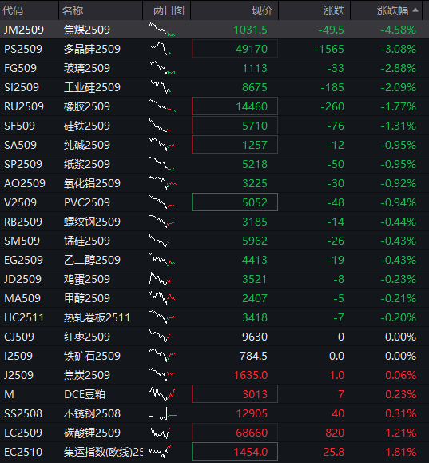Select the boxed price 68660
This screenshot has height=463, width=429.
235,433
